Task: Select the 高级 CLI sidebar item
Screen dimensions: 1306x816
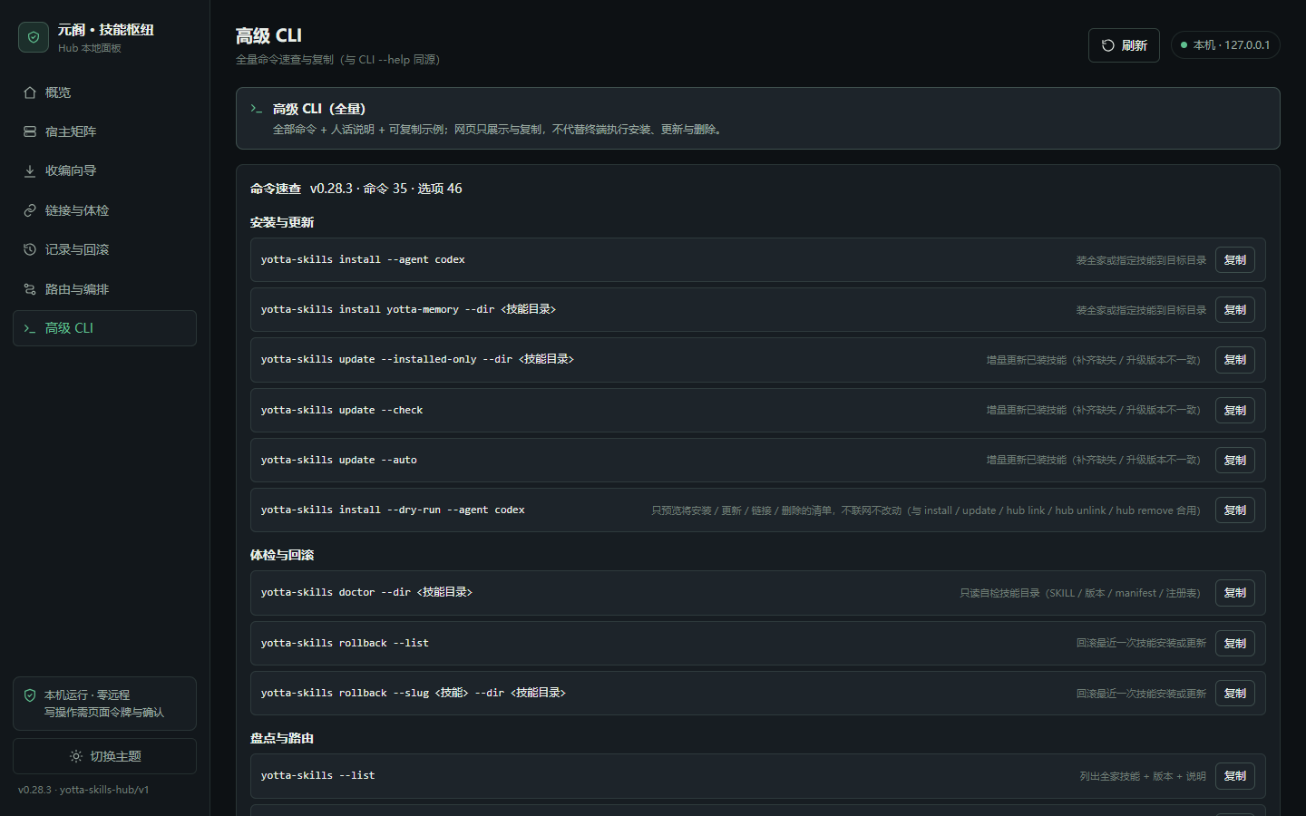Action: tap(104, 328)
